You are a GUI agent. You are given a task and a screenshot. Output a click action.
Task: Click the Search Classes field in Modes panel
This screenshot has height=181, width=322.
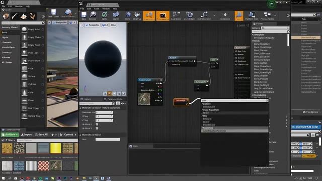point(23,23)
